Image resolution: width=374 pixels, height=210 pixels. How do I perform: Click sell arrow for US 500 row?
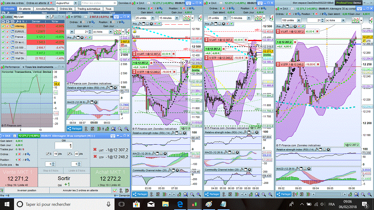7,48
